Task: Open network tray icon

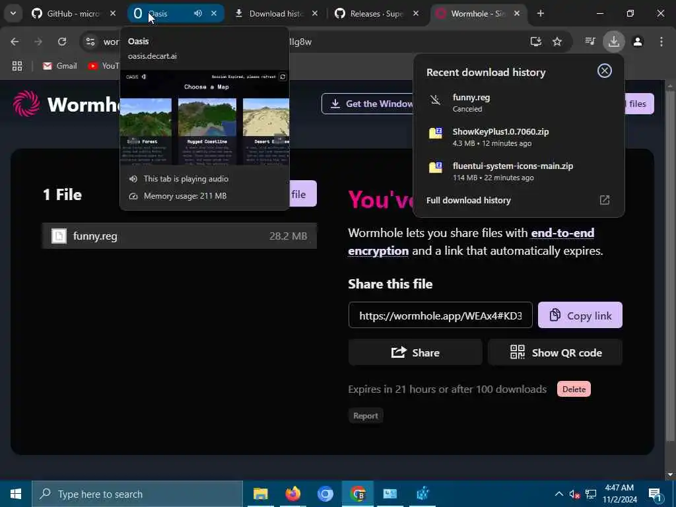Action: pyautogui.click(x=591, y=494)
